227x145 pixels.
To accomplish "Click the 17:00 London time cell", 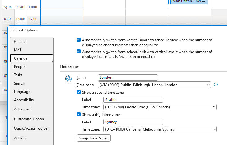I will (x=33, y=19).
